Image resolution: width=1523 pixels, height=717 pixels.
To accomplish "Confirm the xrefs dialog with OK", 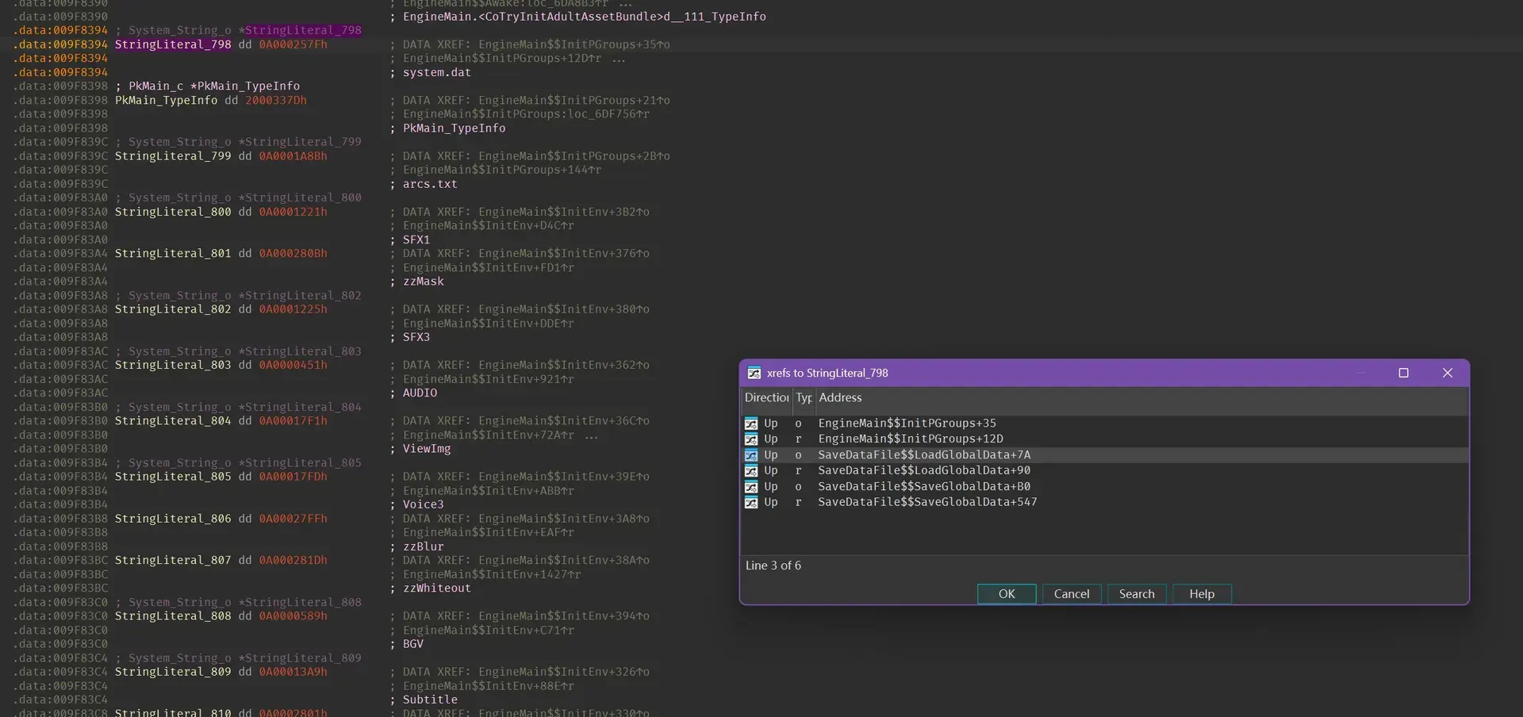I will [1007, 594].
